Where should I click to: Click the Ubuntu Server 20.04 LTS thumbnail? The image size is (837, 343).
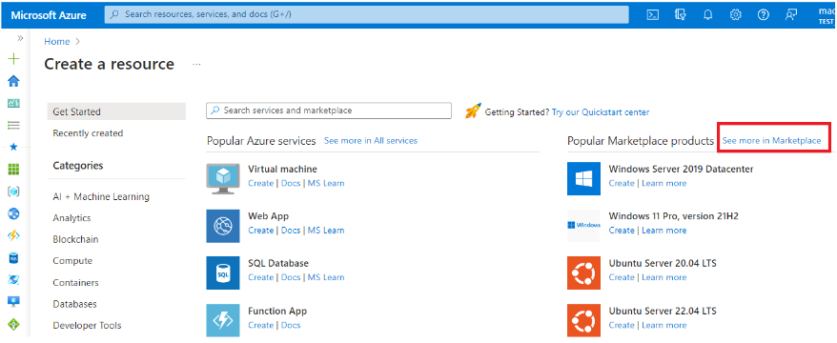click(584, 273)
